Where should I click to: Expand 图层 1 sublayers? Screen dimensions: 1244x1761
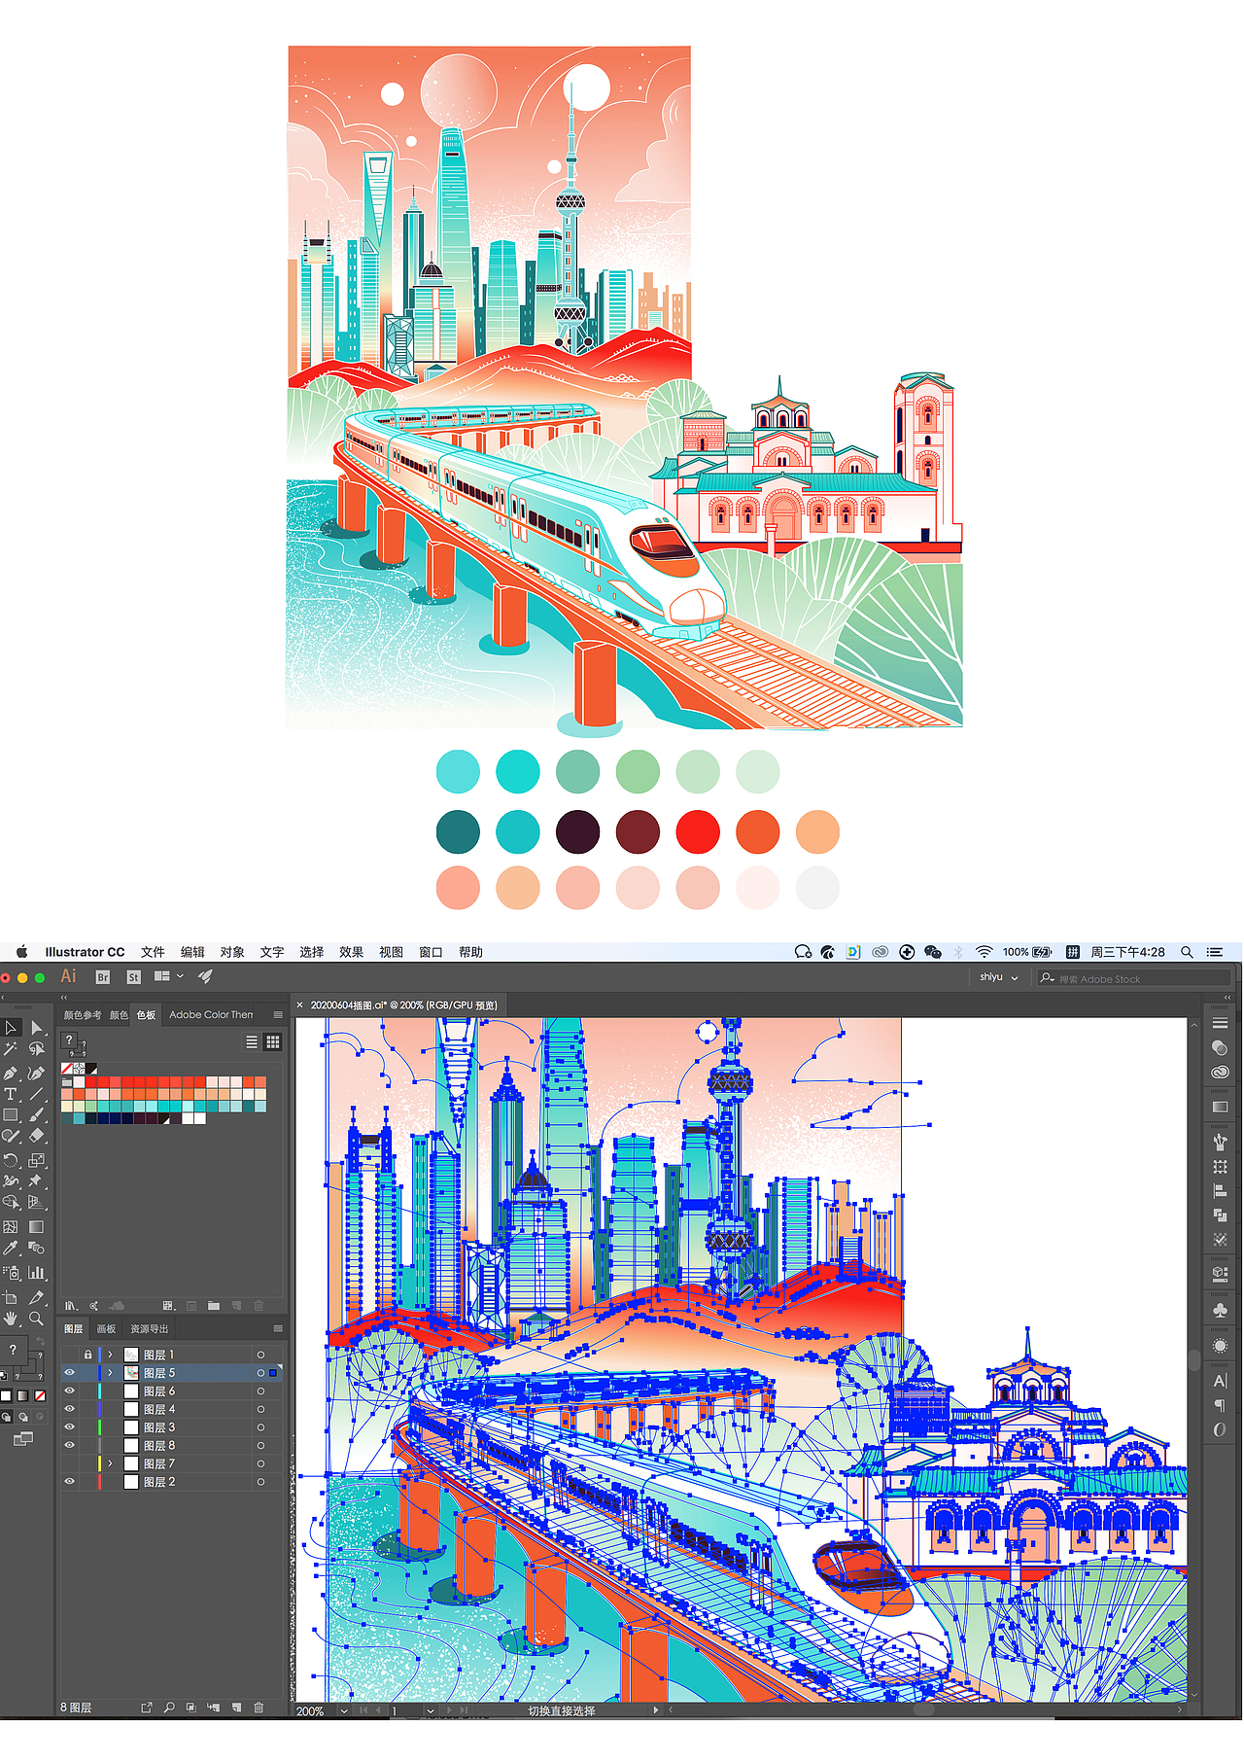point(110,1355)
